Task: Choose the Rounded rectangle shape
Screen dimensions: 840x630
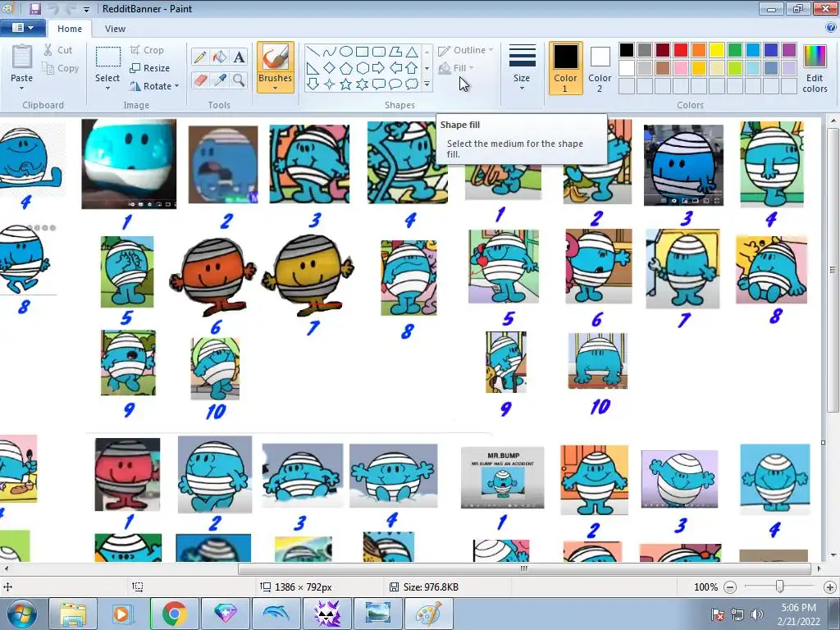Action: 379,52
